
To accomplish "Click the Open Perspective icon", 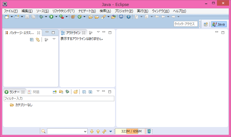I will click(206, 24).
